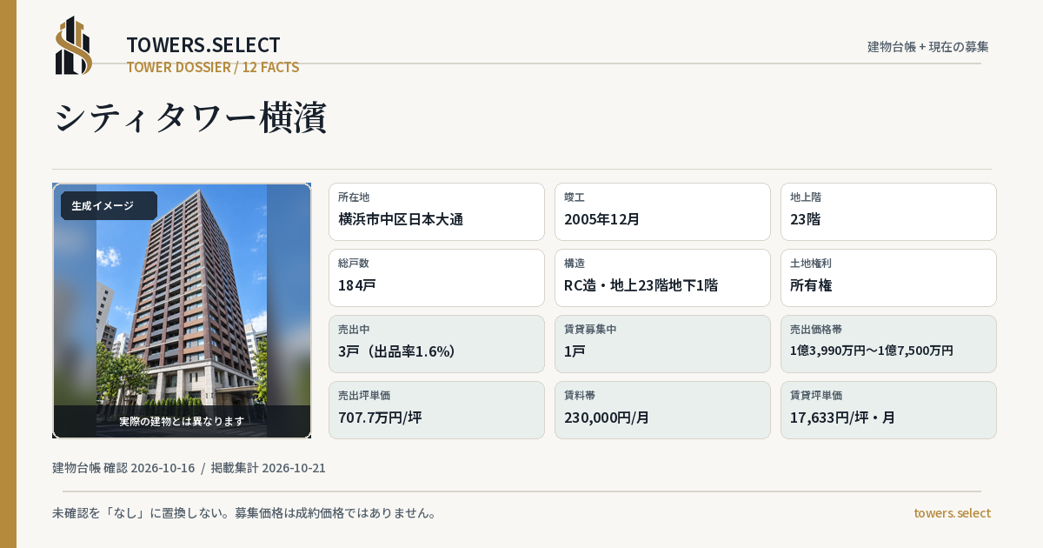The height and width of the screenshot is (548, 1043).
Task: Open the 売出価格帯 price range card
Action: click(888, 344)
